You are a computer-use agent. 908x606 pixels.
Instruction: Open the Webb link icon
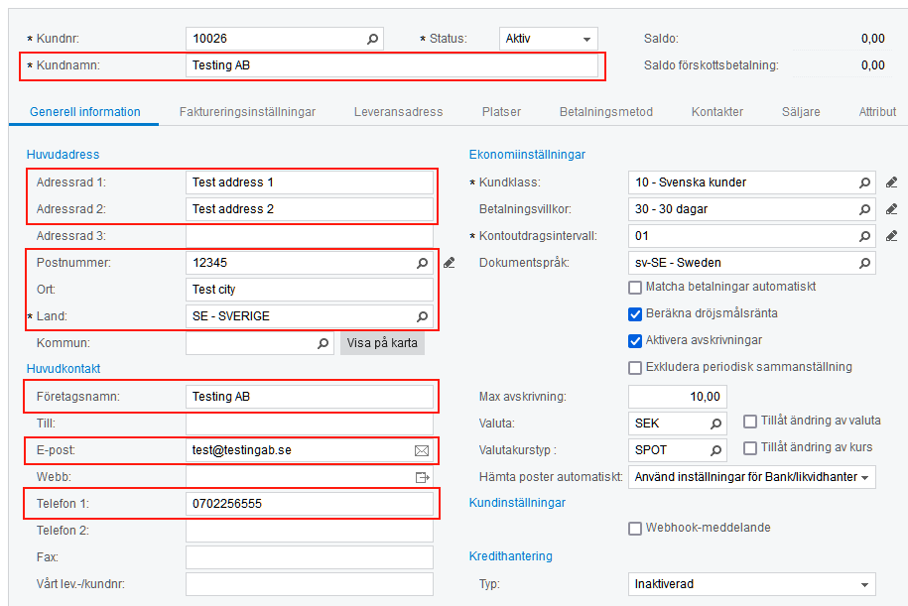pyautogui.click(x=422, y=477)
